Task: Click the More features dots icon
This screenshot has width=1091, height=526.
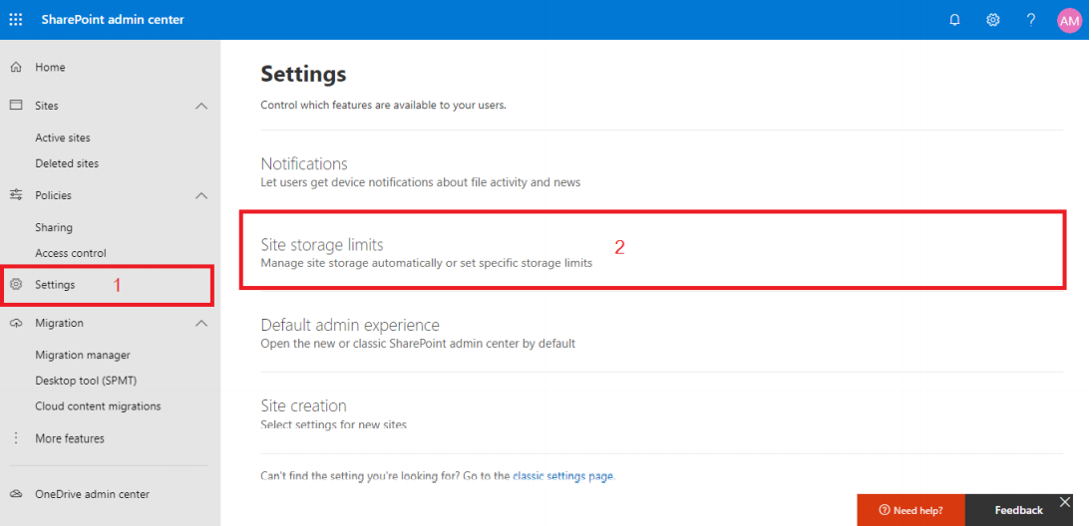Action: point(16,438)
